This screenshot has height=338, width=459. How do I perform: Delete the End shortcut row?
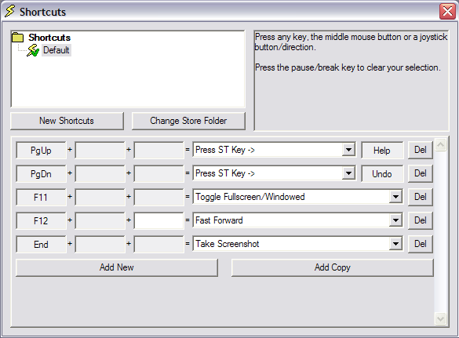[x=421, y=244]
